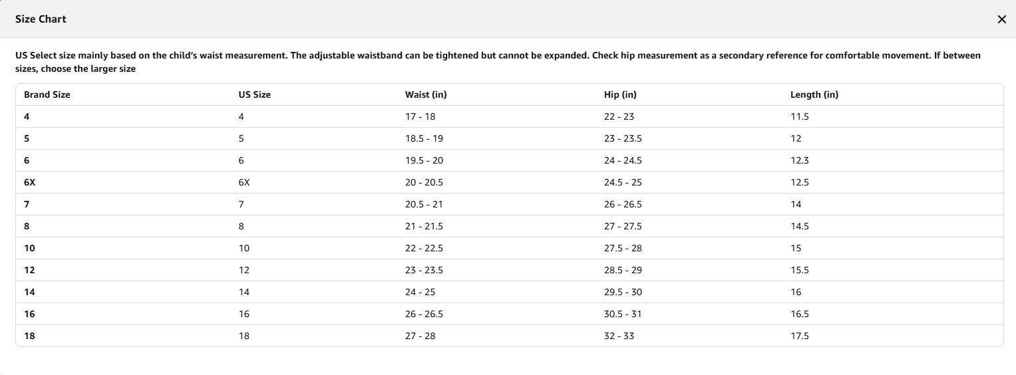Click waist value 18.5 - 19
This screenshot has width=1016, height=375.
[x=424, y=138]
